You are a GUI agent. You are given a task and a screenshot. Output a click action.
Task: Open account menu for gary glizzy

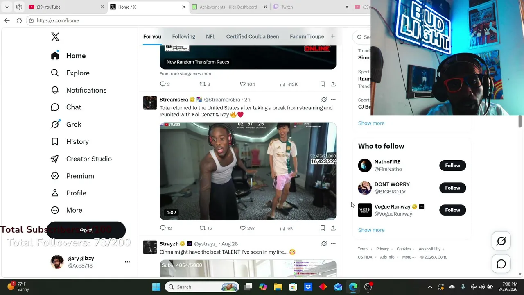(x=127, y=262)
